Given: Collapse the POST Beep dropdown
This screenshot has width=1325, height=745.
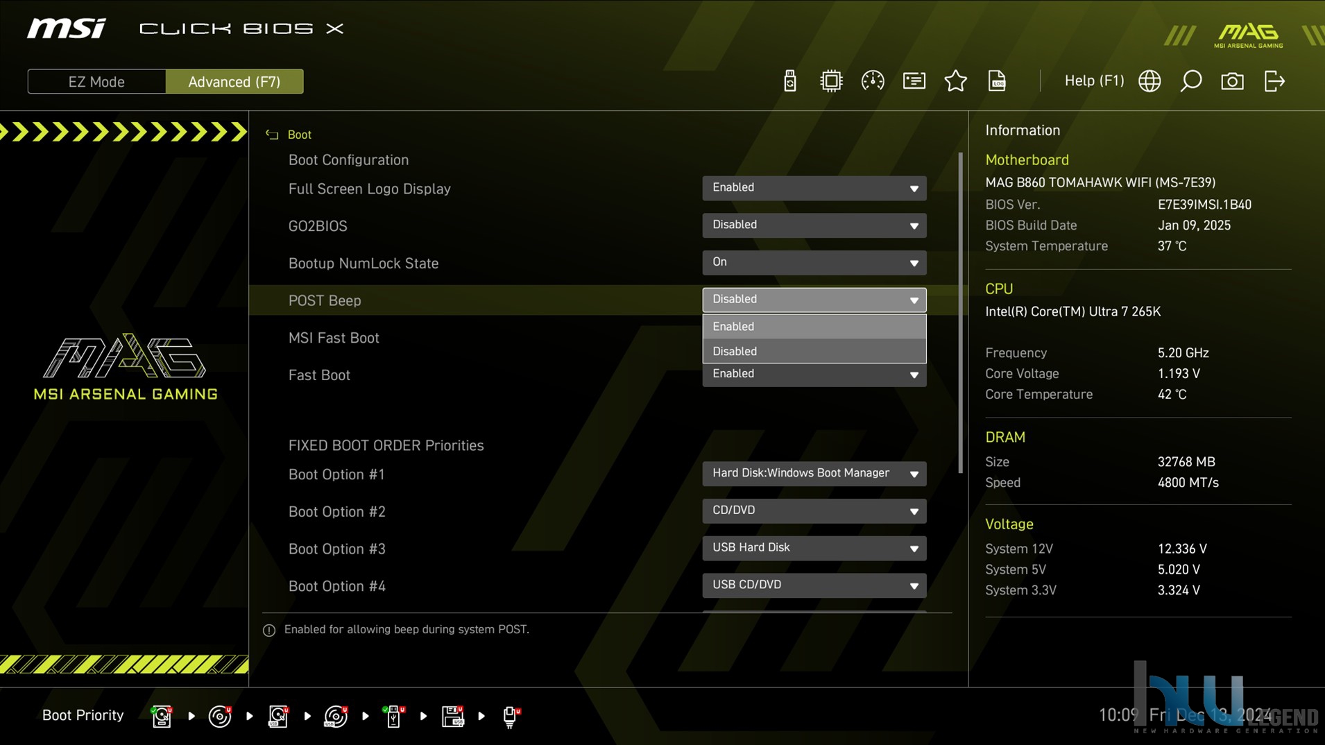Looking at the screenshot, I should pos(814,300).
